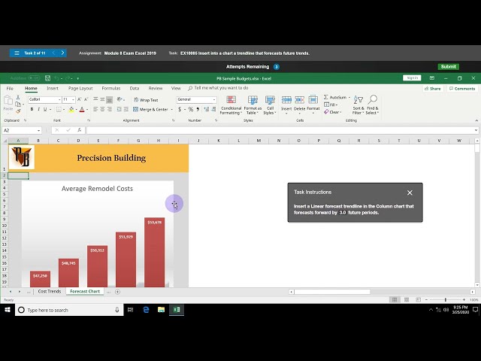Toggle the AutoSave switch
Image resolution: width=481 pixels, height=361 pixels.
tap(34, 78)
